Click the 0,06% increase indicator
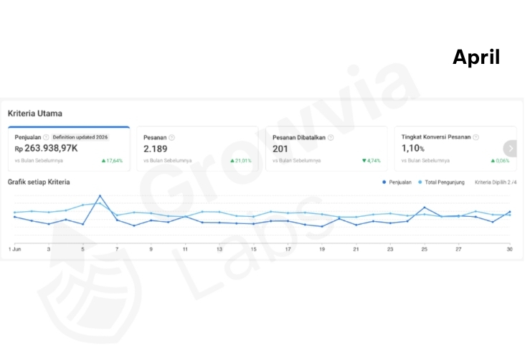525x359 pixels. click(x=500, y=161)
